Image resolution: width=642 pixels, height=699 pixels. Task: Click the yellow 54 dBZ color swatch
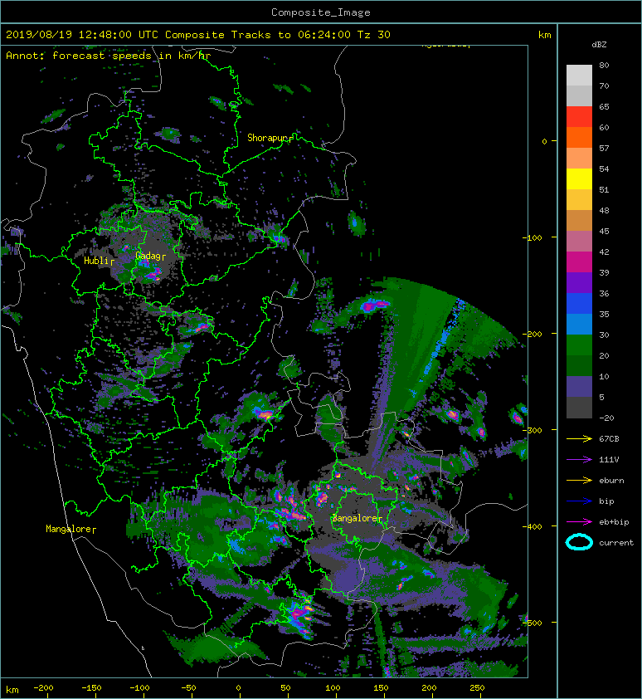coord(579,179)
